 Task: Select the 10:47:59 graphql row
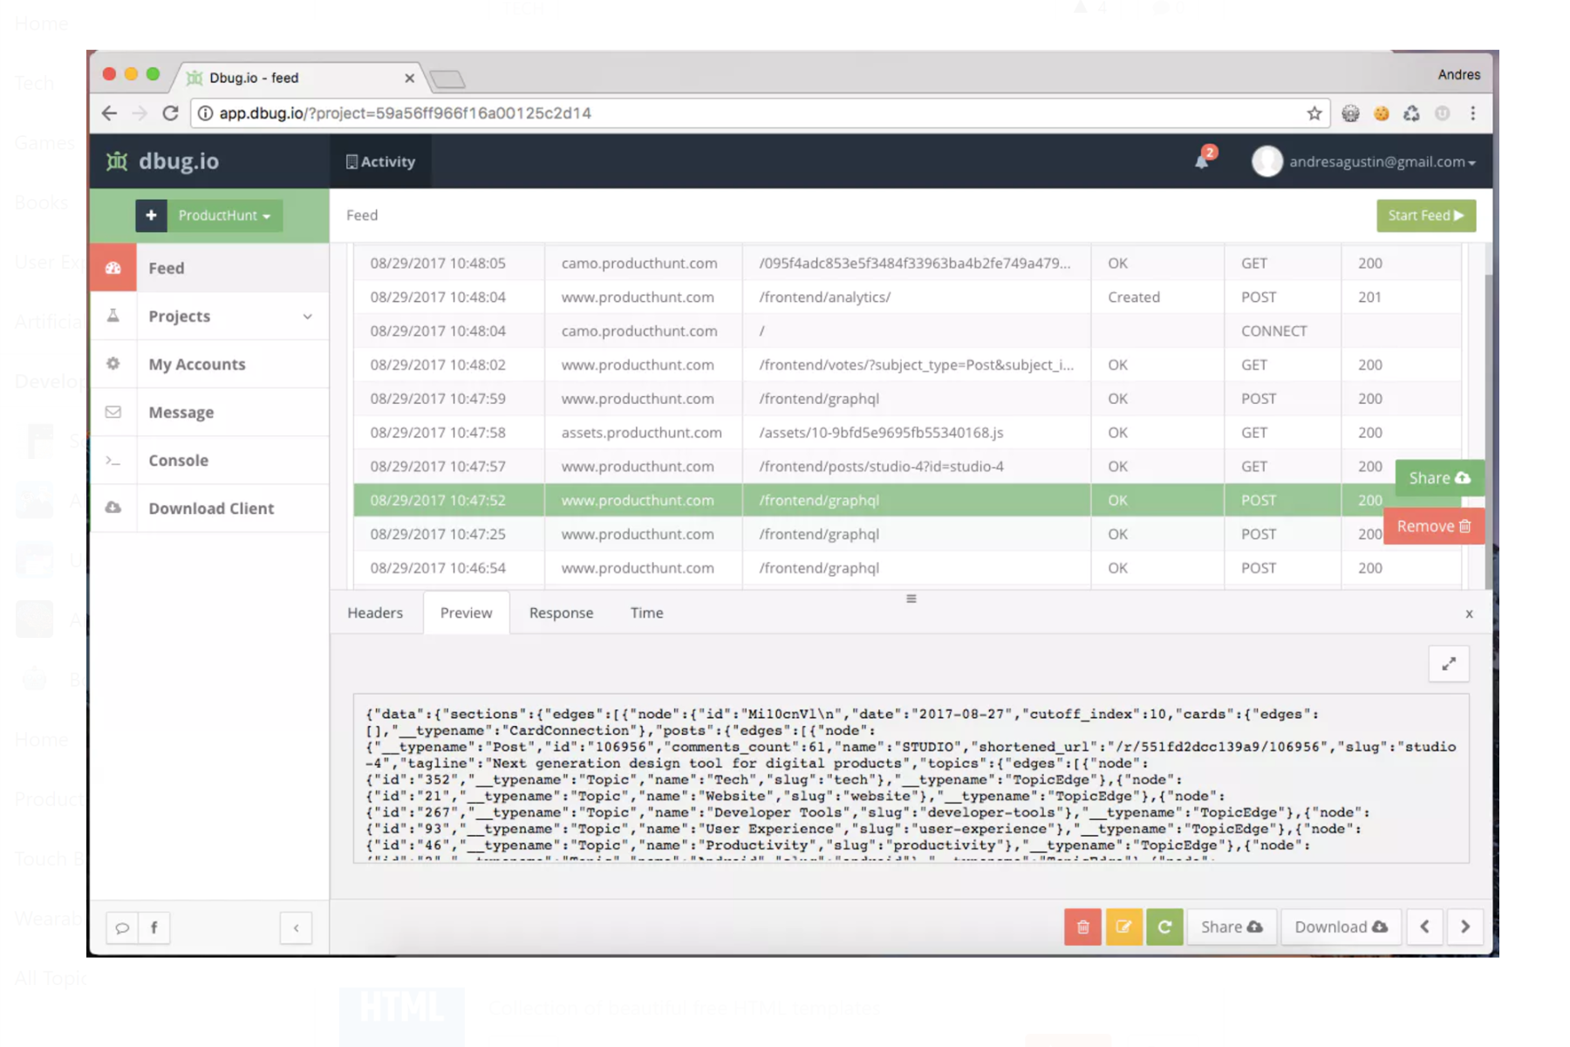pos(907,399)
